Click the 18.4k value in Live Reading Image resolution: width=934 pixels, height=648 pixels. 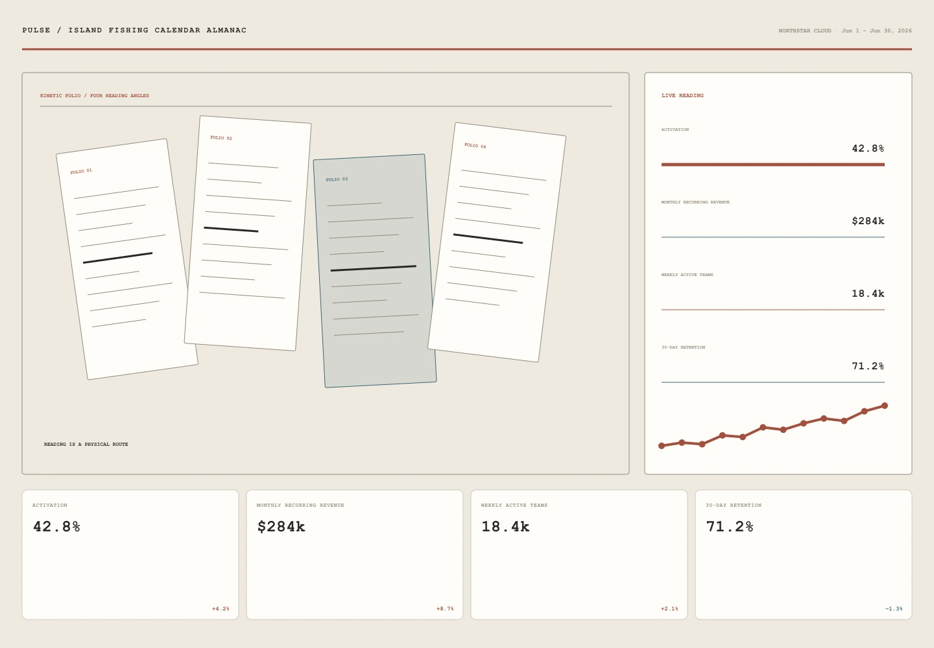point(868,294)
